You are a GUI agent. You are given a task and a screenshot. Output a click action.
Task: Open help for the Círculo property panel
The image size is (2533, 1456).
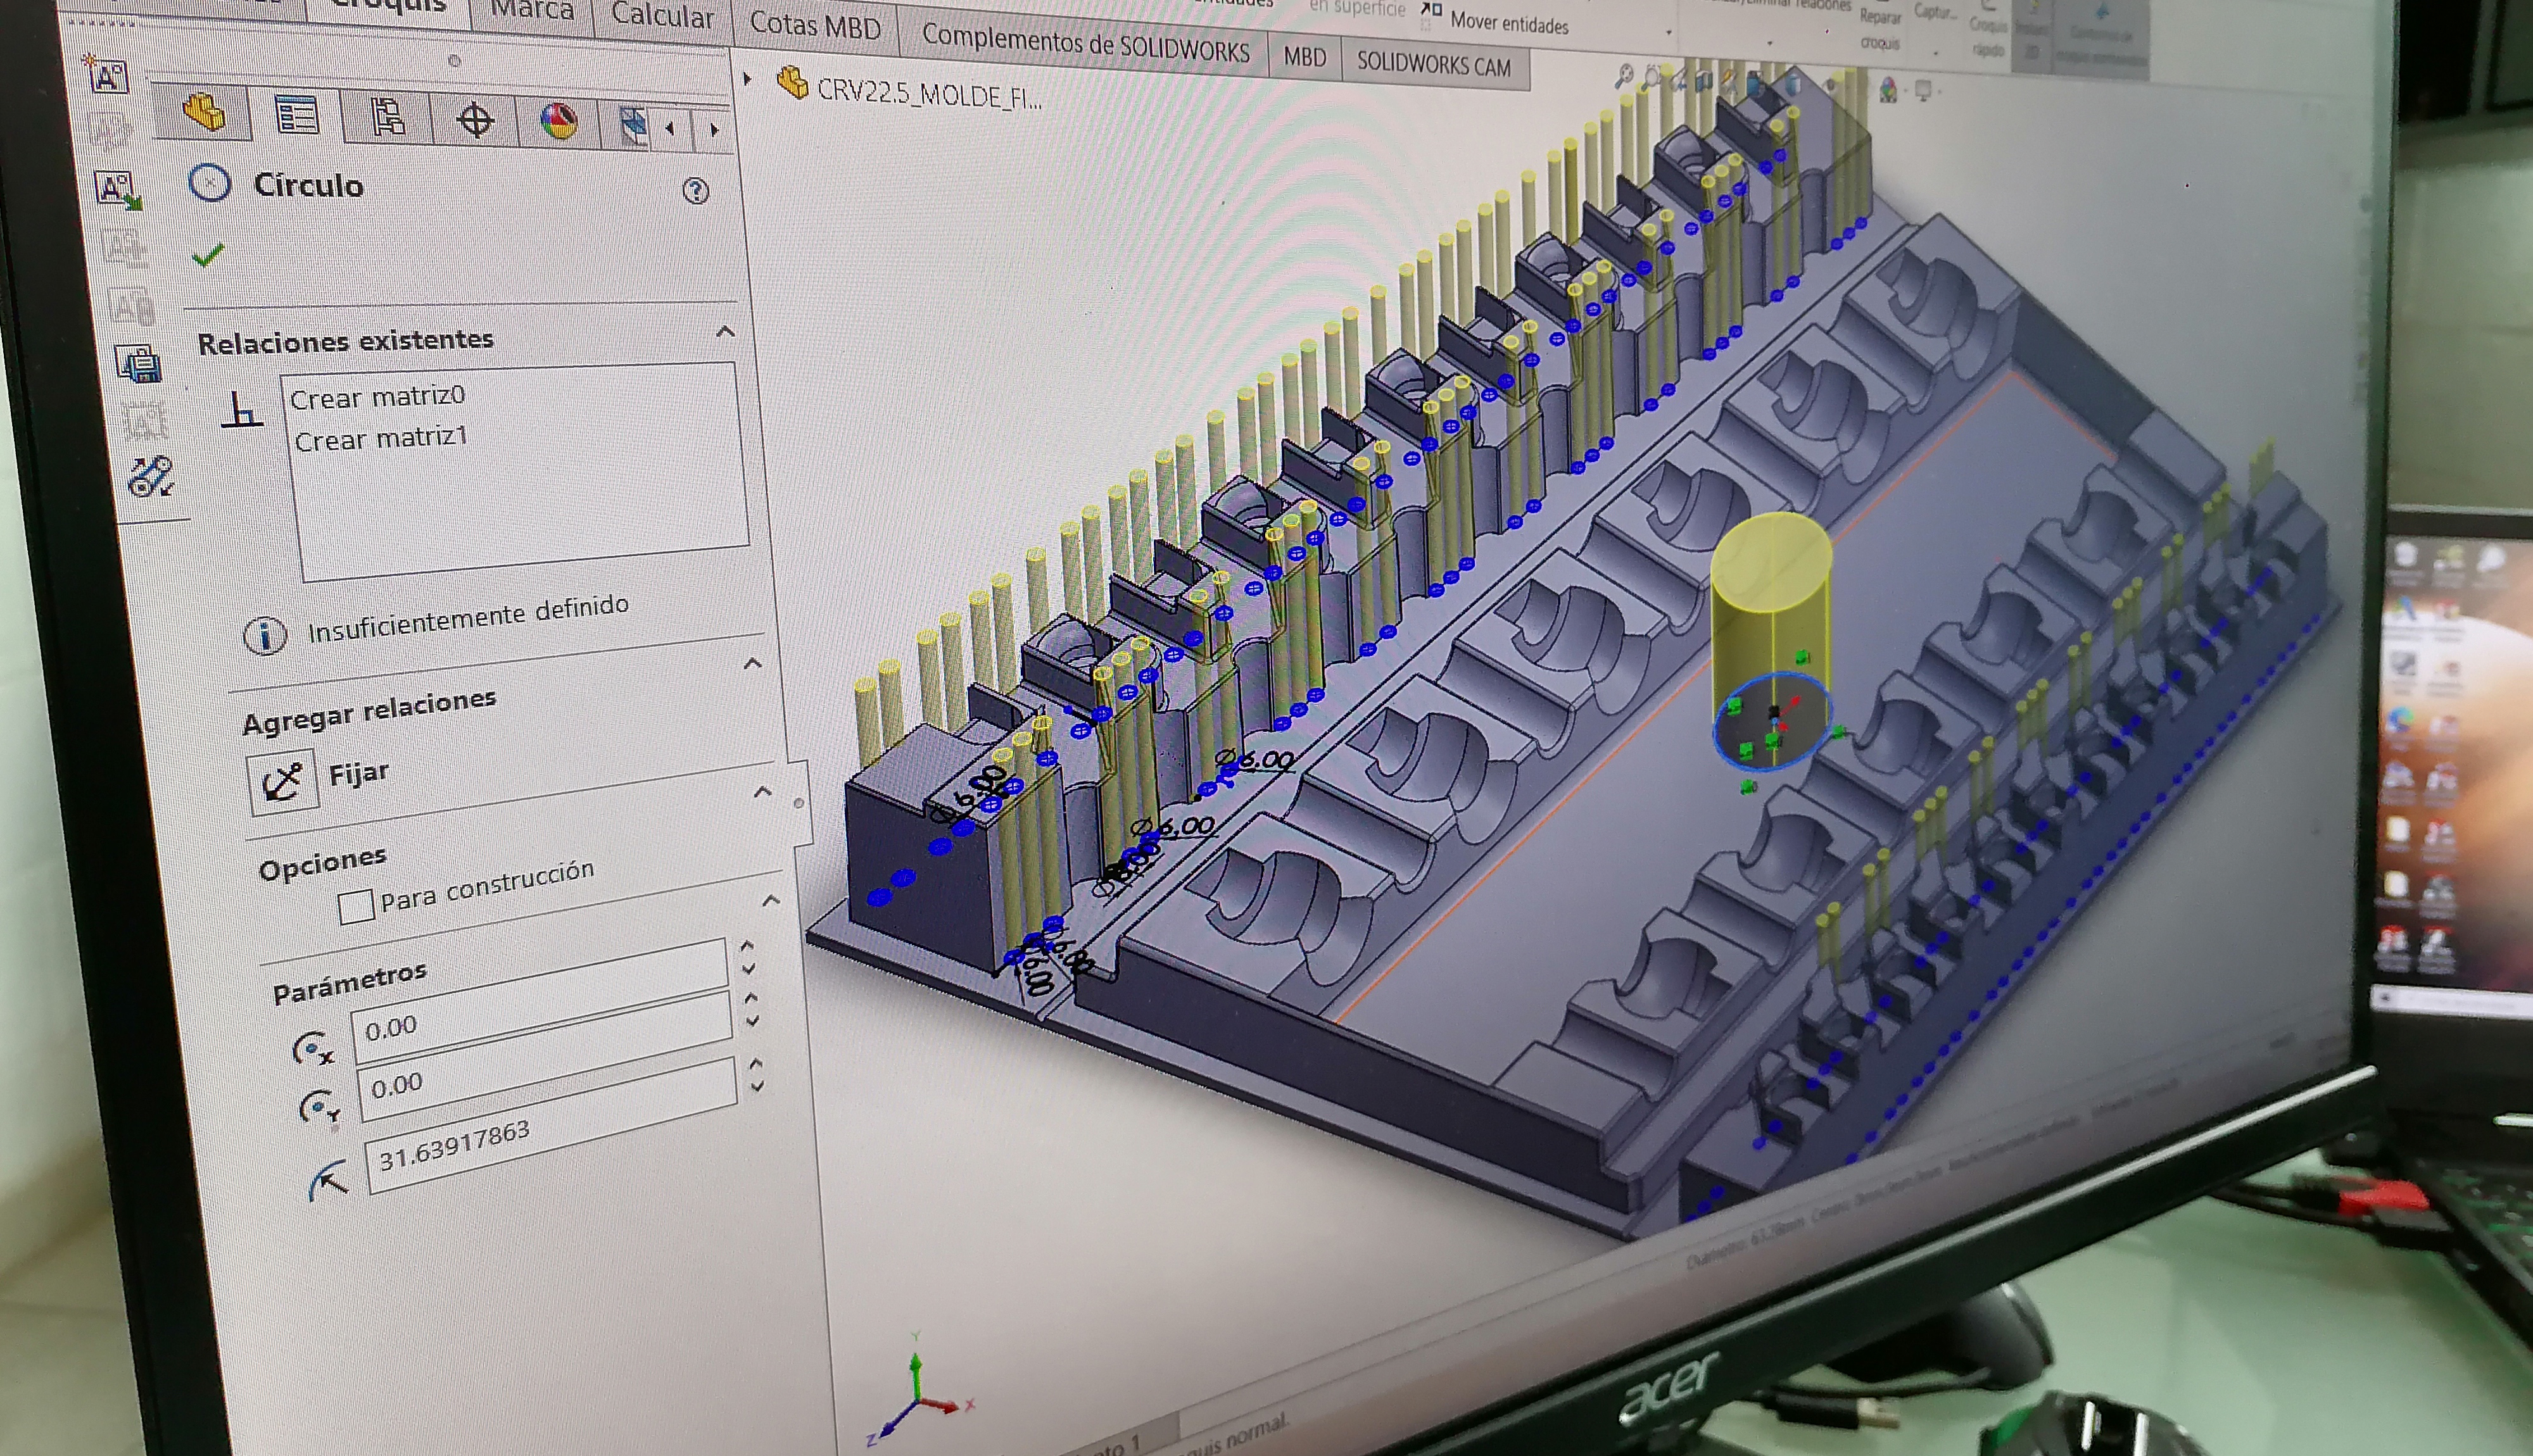pos(696,191)
